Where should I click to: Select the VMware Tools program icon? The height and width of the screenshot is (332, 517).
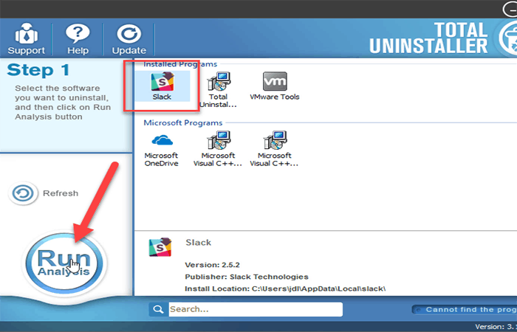[x=275, y=86]
